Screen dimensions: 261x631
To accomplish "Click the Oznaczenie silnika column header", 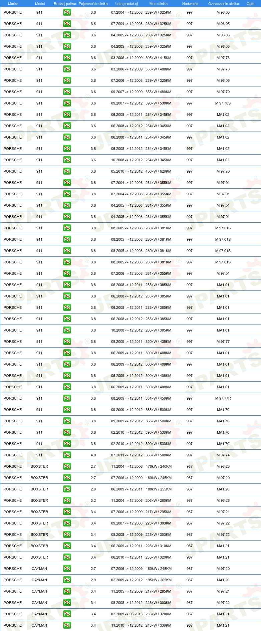I will [x=224, y=4].
